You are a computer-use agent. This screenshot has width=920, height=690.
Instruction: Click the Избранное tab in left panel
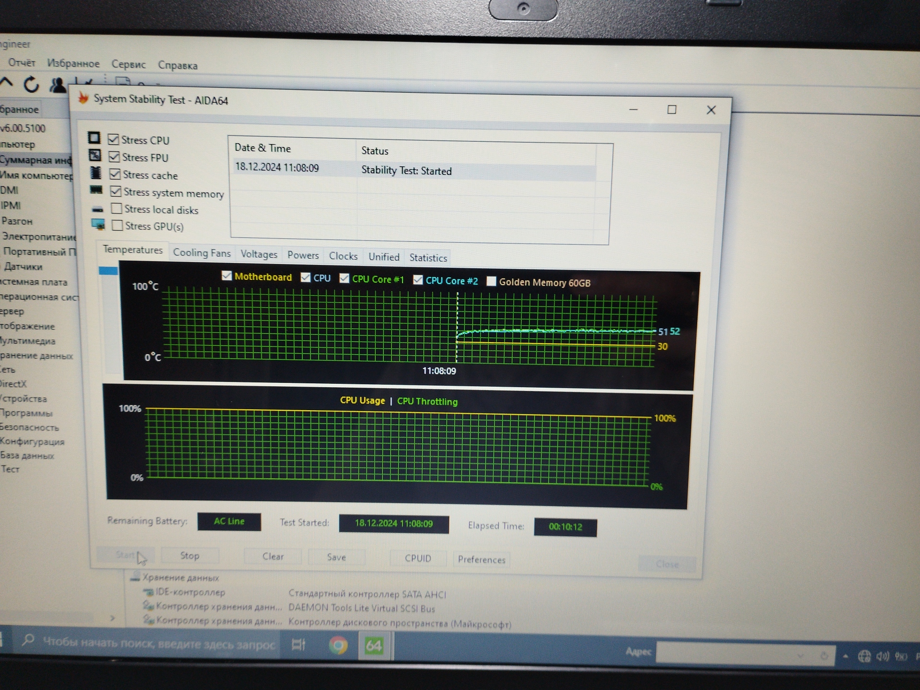[x=20, y=109]
